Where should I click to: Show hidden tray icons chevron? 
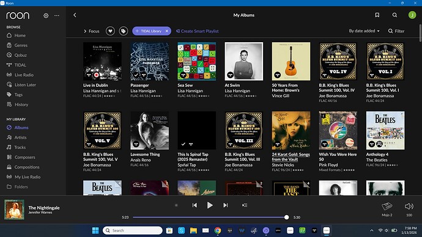pyautogui.click(x=372, y=230)
